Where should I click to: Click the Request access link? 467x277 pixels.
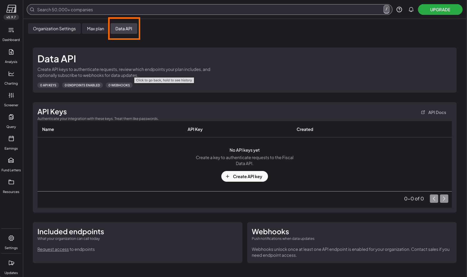[53, 249]
